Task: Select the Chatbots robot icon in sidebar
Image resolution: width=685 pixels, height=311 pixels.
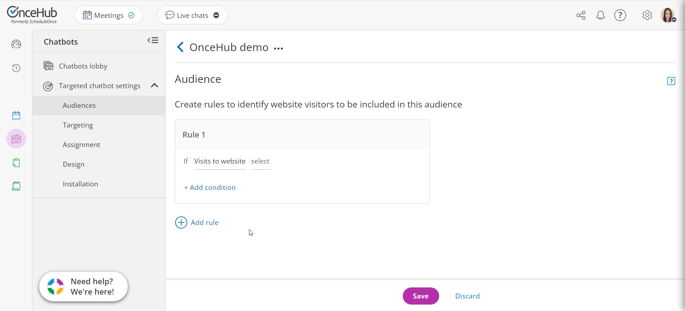Action: (16, 139)
